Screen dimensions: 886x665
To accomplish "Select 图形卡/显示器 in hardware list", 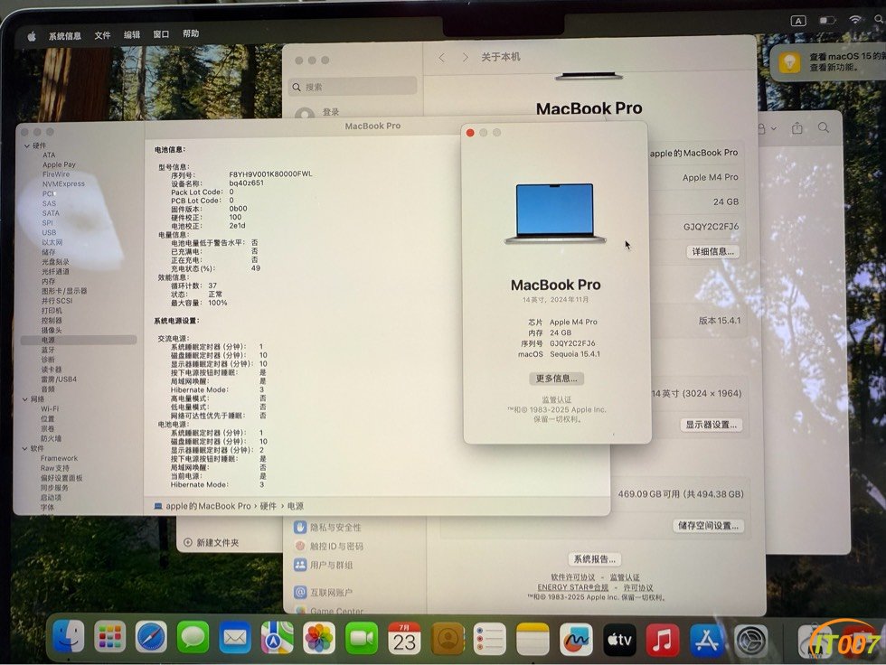I will [64, 291].
